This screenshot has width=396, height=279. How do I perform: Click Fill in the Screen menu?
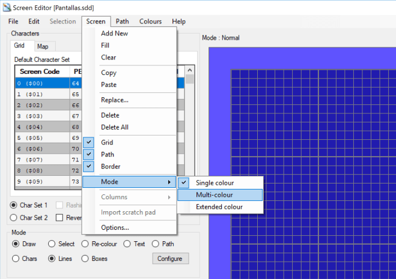coord(105,46)
